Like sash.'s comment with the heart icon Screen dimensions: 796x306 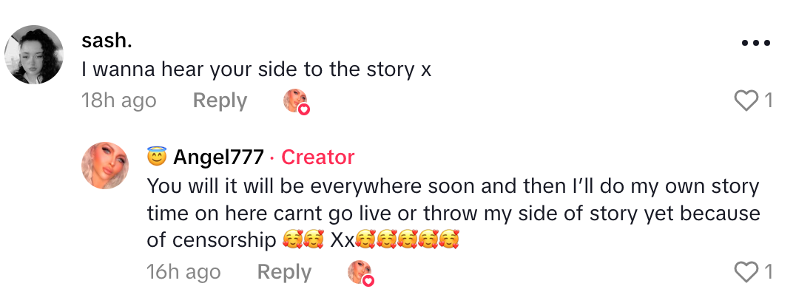(x=747, y=101)
